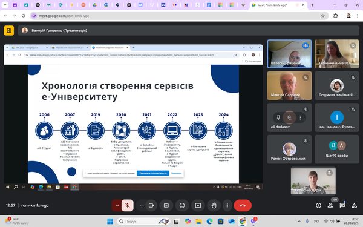
Task: Open more options three-dot menu
Action: [x=227, y=205]
